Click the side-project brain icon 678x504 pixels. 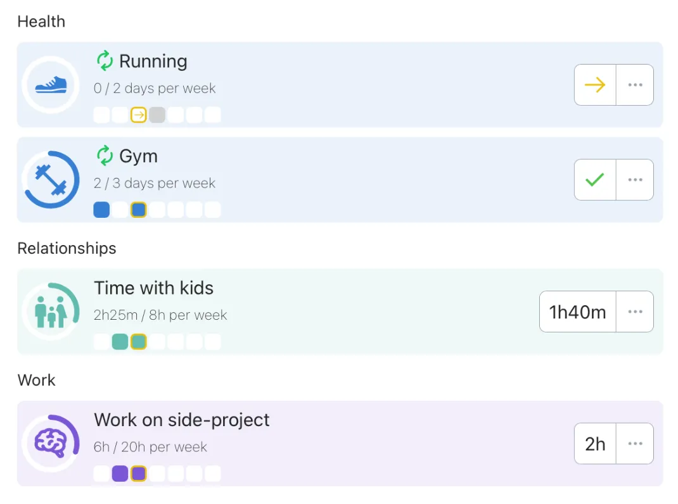51,443
